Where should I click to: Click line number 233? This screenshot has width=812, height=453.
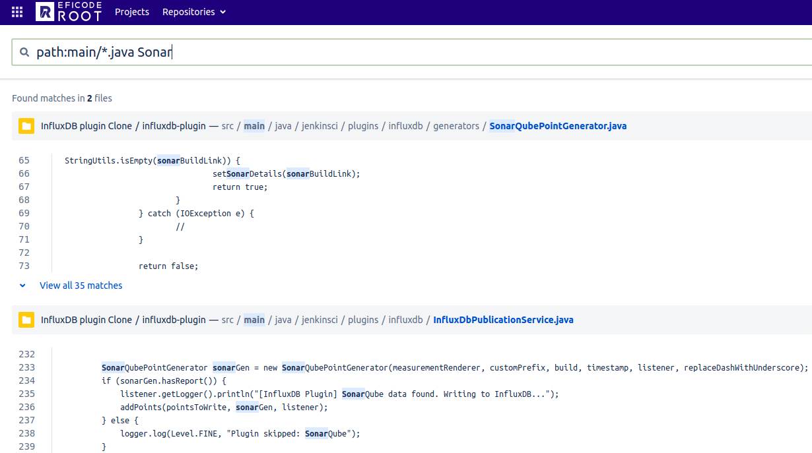pyautogui.click(x=27, y=367)
